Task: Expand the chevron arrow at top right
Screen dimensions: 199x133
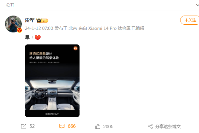Action: (197, 5)
